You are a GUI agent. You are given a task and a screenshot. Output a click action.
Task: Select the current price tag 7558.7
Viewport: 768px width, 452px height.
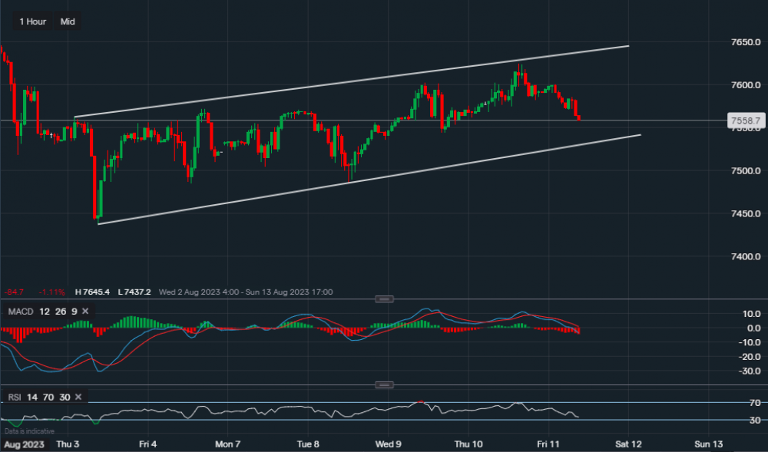click(744, 120)
